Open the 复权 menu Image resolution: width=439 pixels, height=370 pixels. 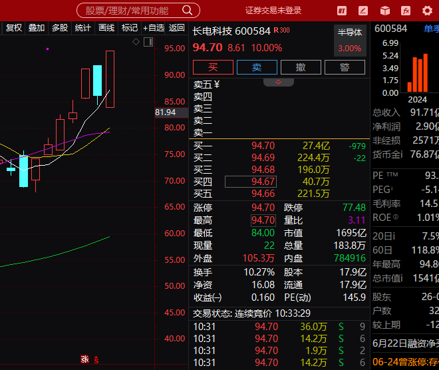pyautogui.click(x=13, y=28)
